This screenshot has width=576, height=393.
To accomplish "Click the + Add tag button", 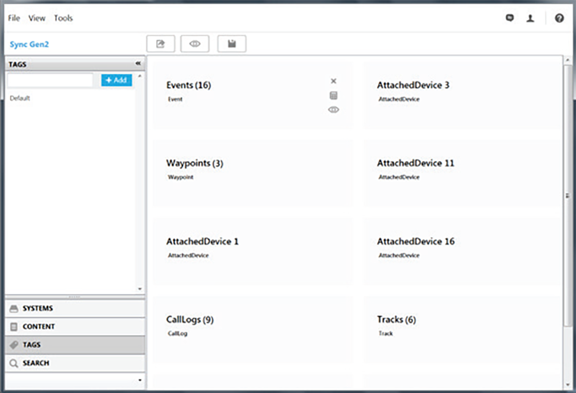I will [116, 80].
